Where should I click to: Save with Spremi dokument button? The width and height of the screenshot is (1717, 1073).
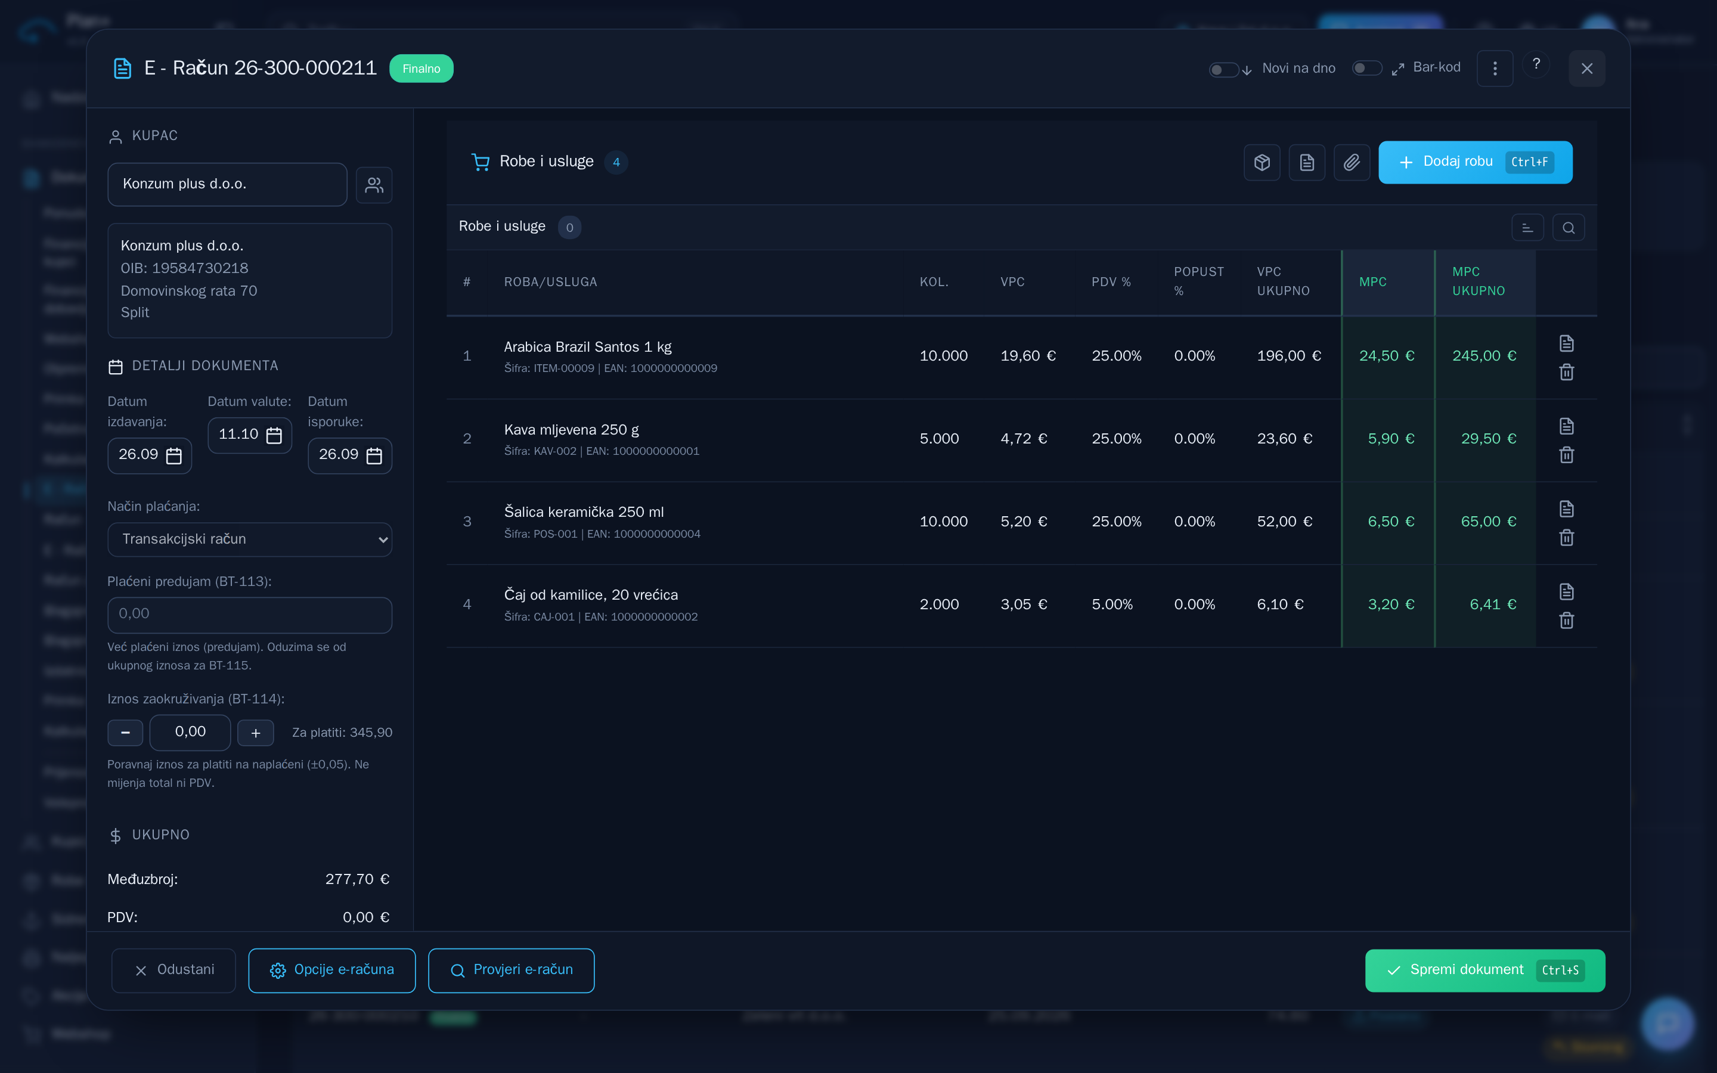point(1485,970)
